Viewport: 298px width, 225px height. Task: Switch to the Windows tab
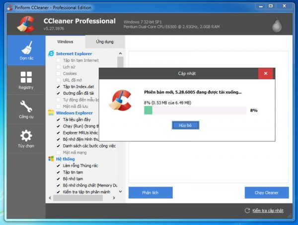pyautogui.click(x=65, y=42)
